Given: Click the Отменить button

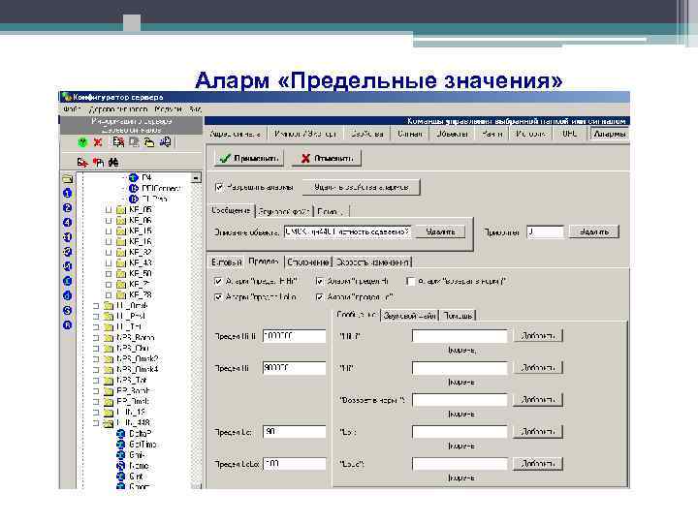Looking at the screenshot, I should (327, 158).
